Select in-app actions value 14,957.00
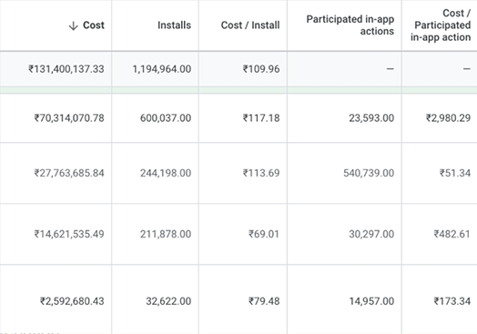The height and width of the screenshot is (334, 477). (371, 301)
